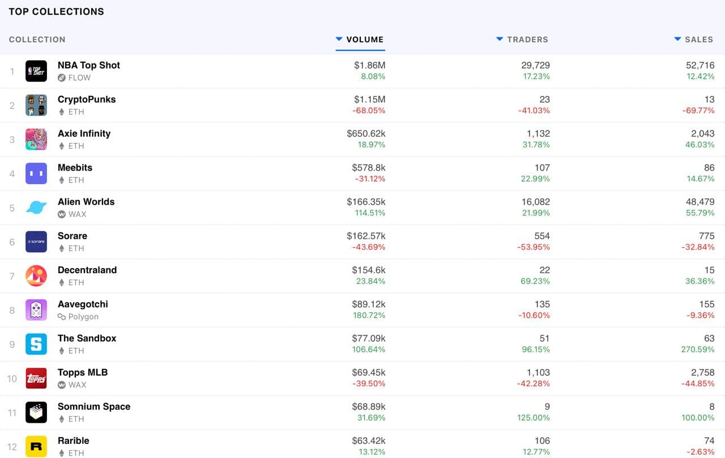This screenshot has width=725, height=458.
Task: Click Rarible sales change -2.63%
Action: pos(701,452)
